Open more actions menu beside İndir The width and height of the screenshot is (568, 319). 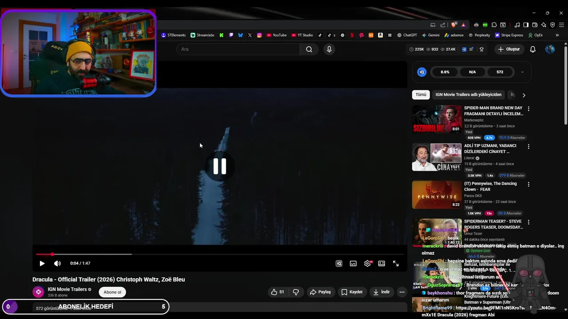point(402,292)
